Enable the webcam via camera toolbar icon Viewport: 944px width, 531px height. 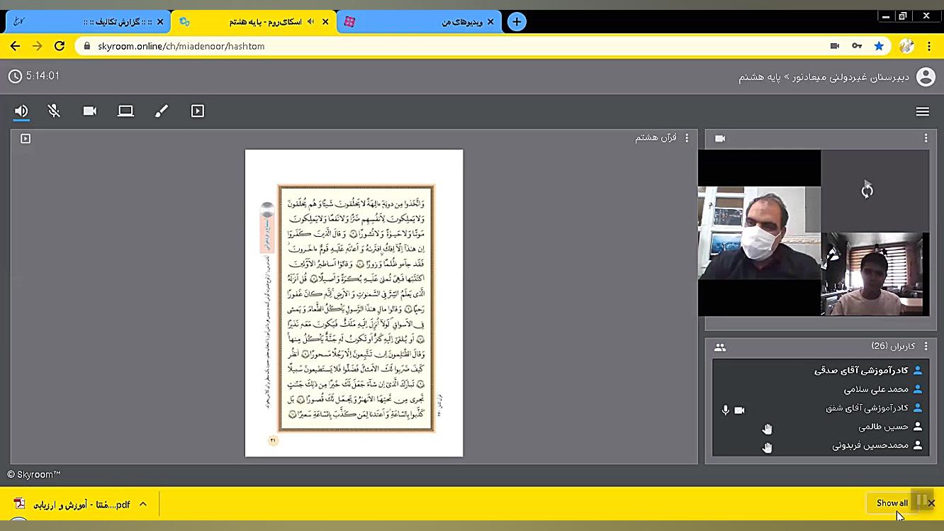[x=89, y=111]
